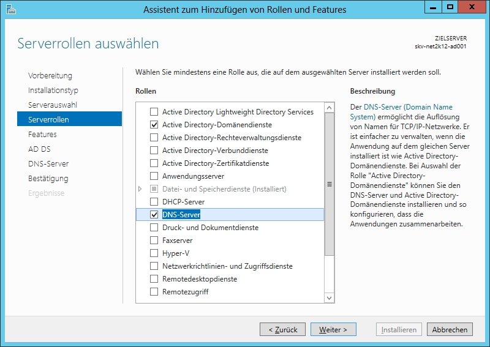Maximize the wizard window

tap(450, 8)
